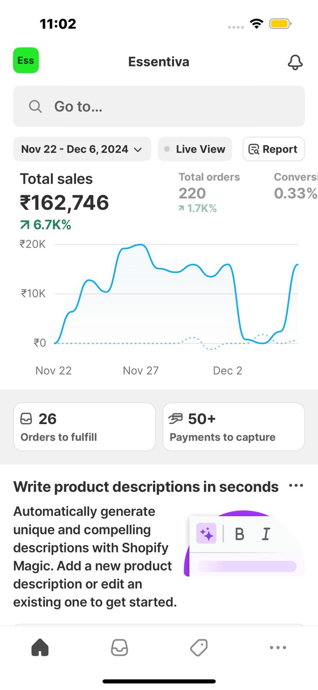The image size is (318, 690).
Task: Open the Home tab icon
Action: tap(40, 647)
